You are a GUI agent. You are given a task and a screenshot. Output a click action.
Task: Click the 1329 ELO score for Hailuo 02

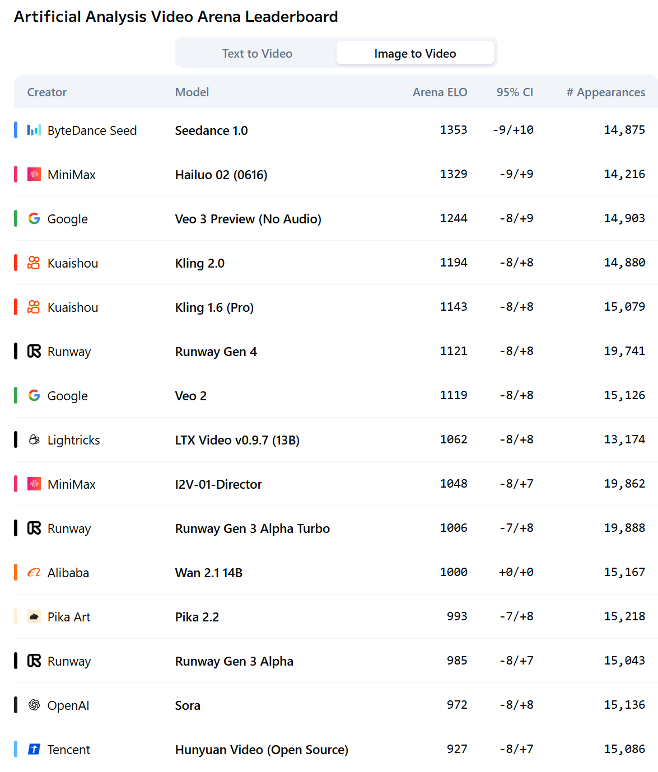(x=454, y=174)
